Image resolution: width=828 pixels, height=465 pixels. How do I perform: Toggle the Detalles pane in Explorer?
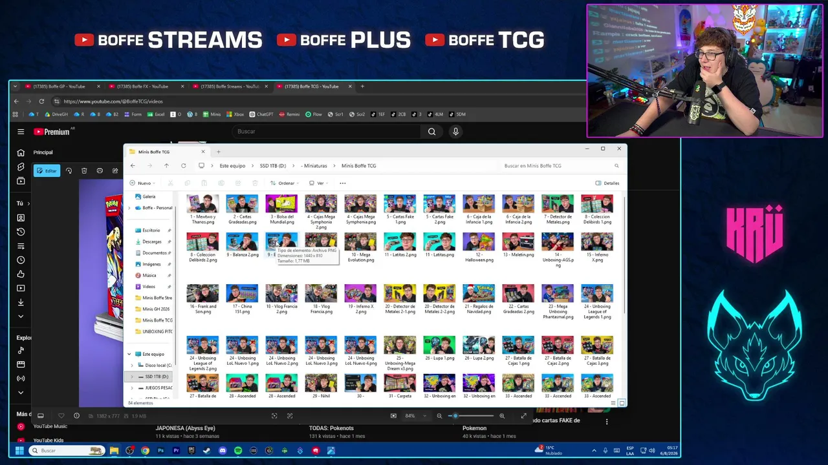pyautogui.click(x=607, y=183)
